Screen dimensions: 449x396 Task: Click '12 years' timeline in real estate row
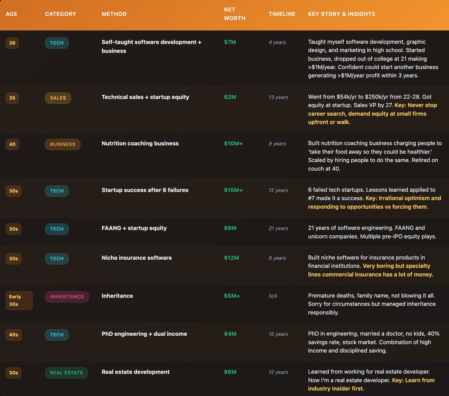(278, 372)
